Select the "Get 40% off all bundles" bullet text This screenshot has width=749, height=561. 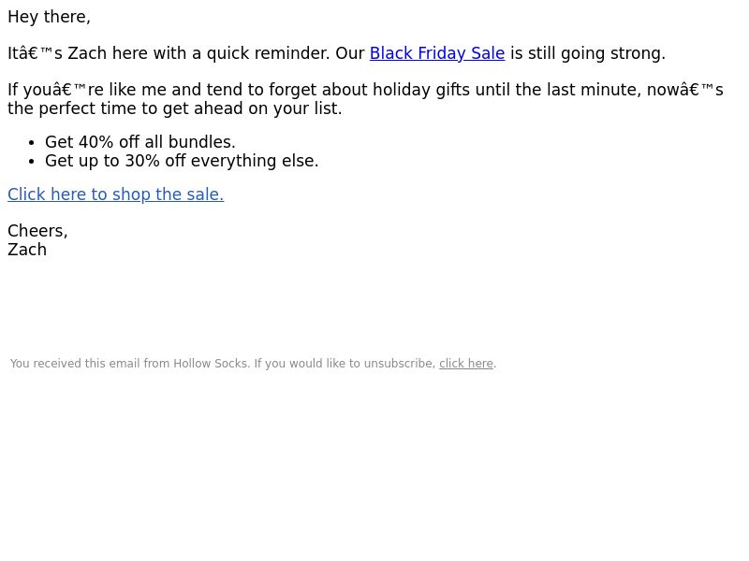point(140,142)
